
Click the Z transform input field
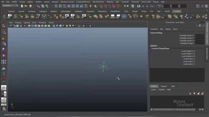click(184, 6)
